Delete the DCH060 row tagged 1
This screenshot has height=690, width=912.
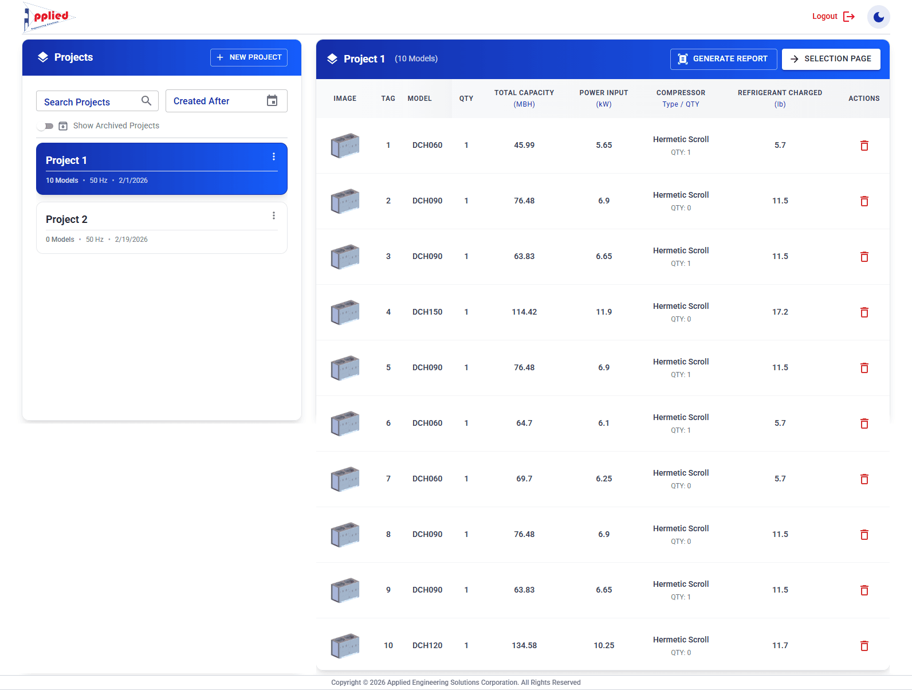(864, 146)
